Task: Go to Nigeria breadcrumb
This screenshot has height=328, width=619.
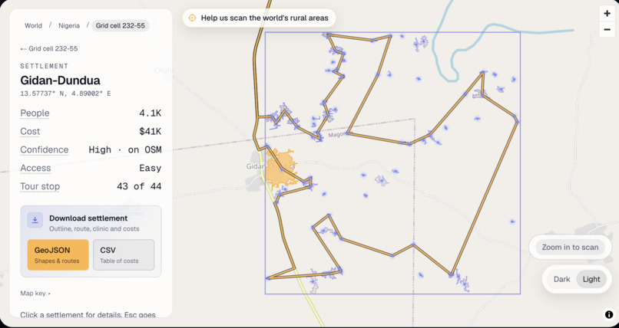Action: (x=69, y=25)
